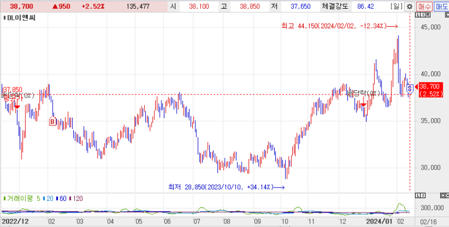The width and height of the screenshot is (449, 227).
Task: Select the 20-period volume average legend
Action: click(48, 199)
